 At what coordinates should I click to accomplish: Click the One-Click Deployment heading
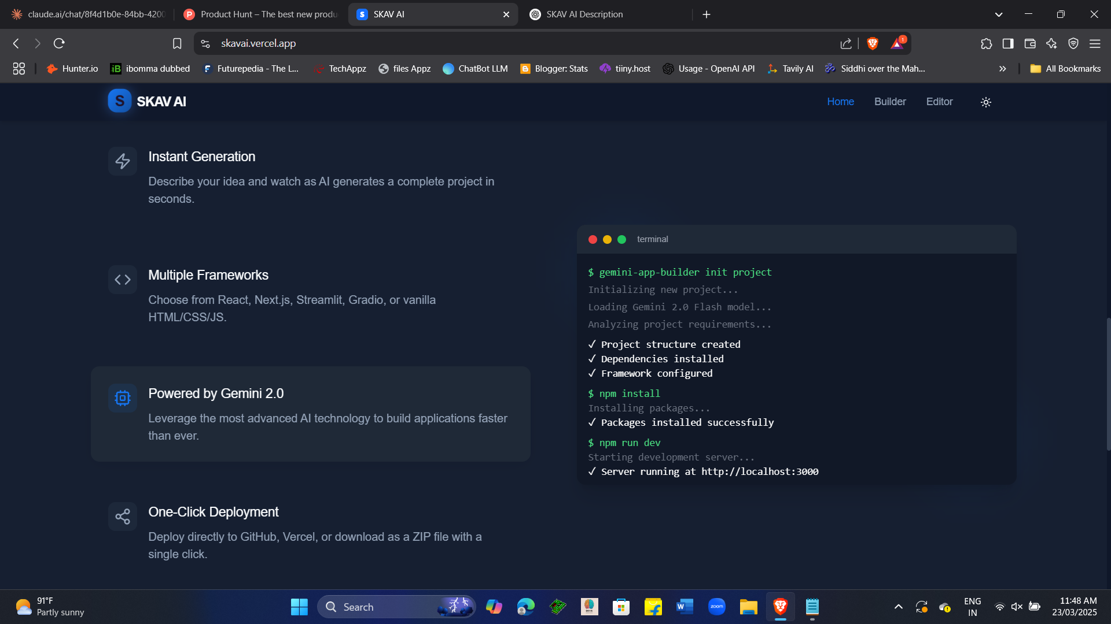click(x=214, y=512)
